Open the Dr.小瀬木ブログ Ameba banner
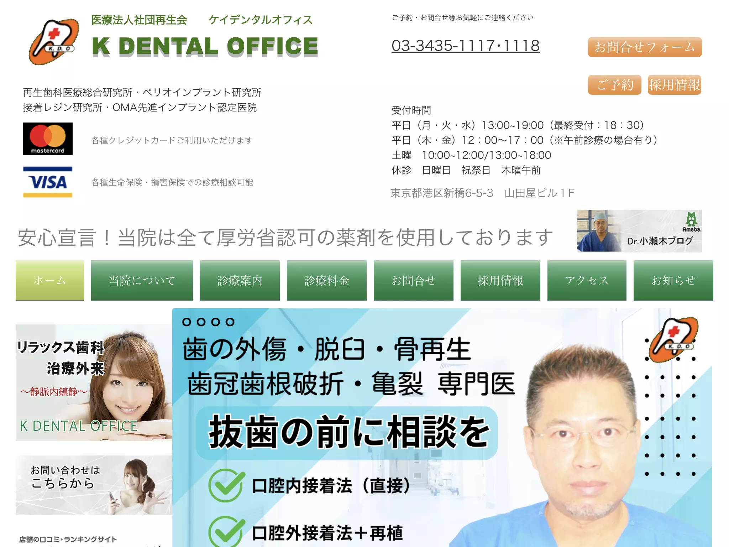The image size is (729, 547). (639, 231)
